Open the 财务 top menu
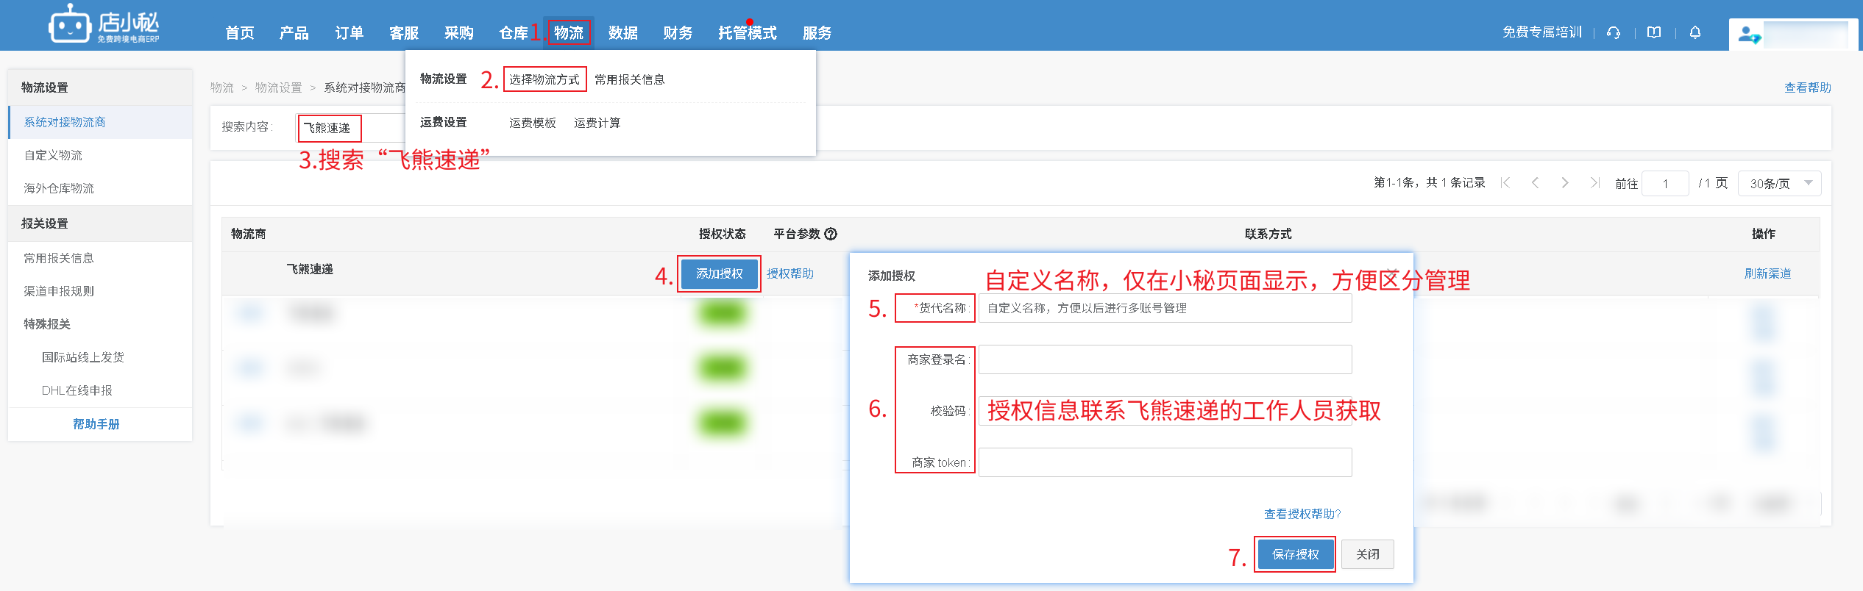The image size is (1863, 591). tap(678, 33)
